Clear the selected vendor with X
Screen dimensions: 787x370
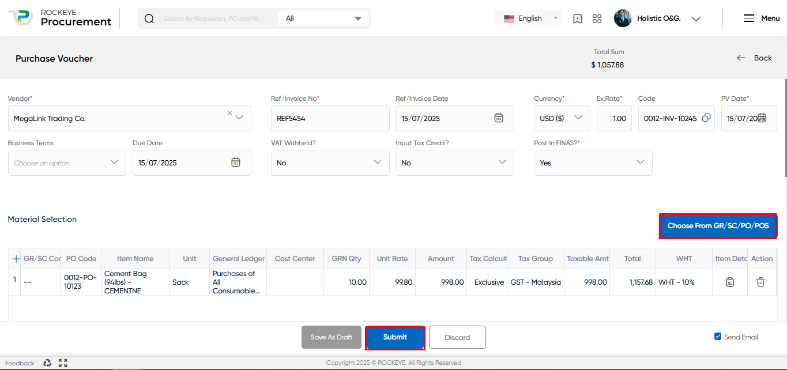point(229,113)
